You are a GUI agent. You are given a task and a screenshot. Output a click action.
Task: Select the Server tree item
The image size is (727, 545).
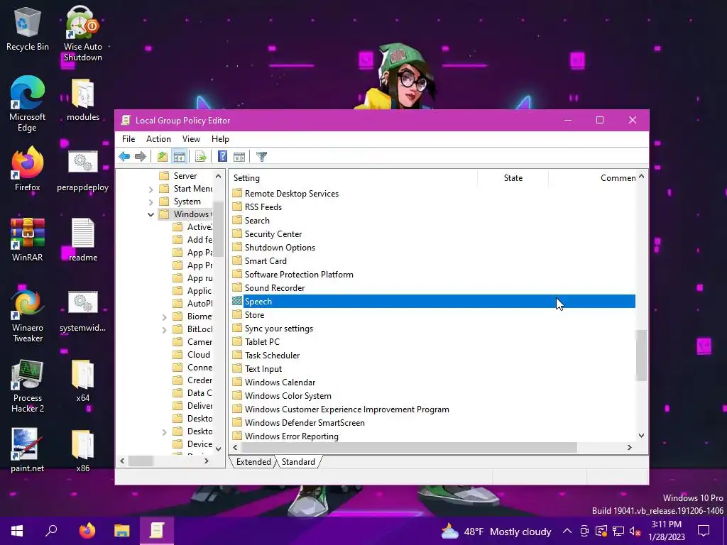click(185, 176)
